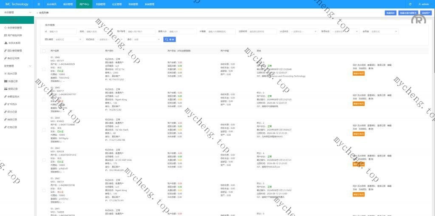This screenshot has height=216, width=435.
Task: Click the star icon for 会员等级管理
Action: [6, 27]
